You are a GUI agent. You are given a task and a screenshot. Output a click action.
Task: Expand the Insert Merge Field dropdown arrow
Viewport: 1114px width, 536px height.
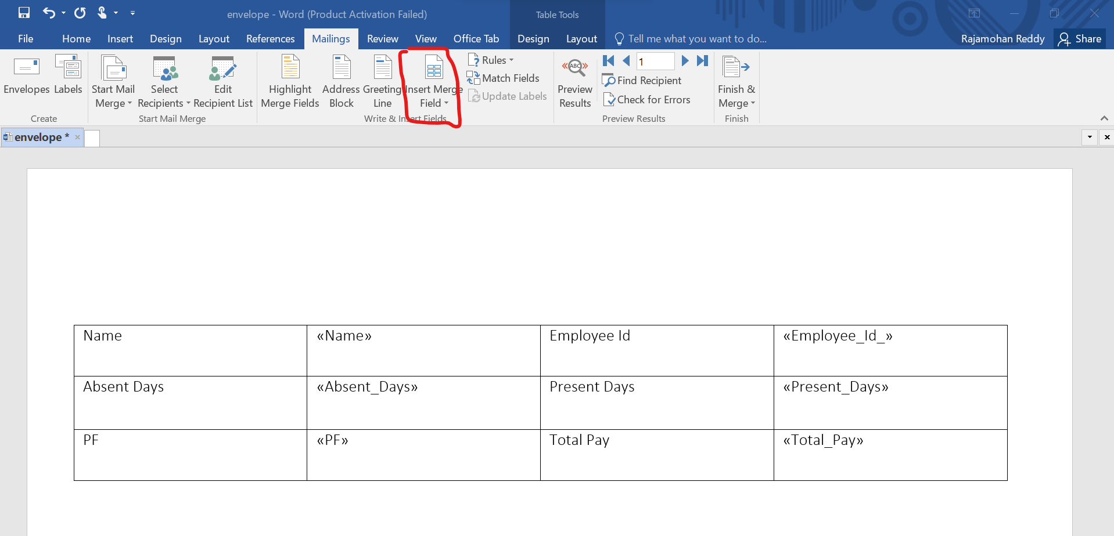tap(446, 103)
